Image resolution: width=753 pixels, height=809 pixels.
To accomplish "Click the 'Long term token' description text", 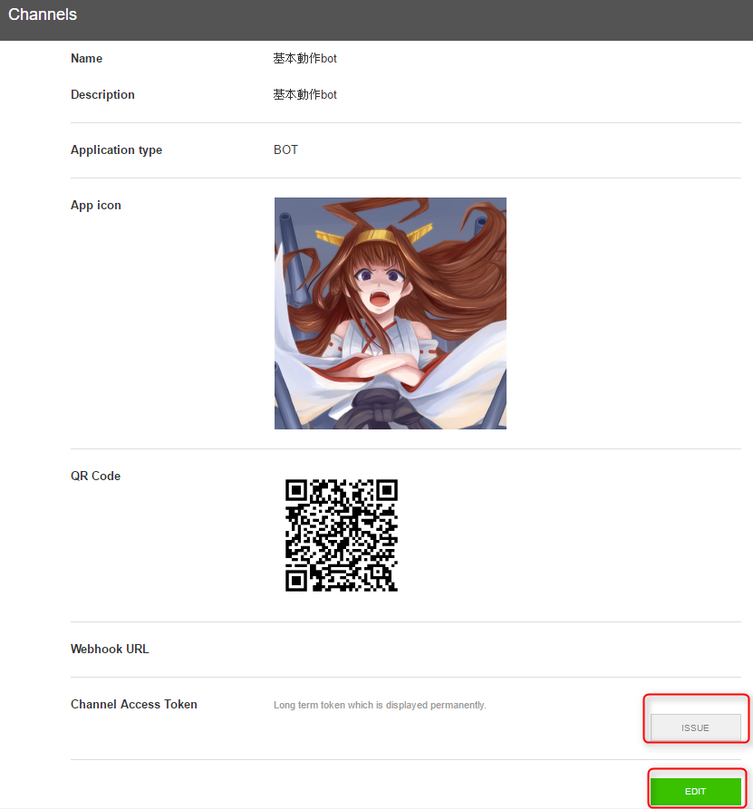I will point(380,705).
